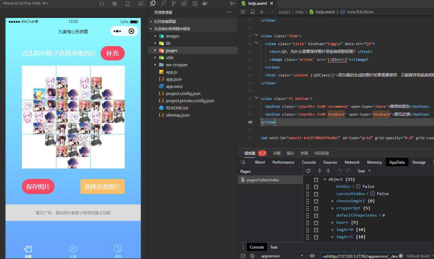
Task: Open the Explorer files icon
Action: coord(153,3)
